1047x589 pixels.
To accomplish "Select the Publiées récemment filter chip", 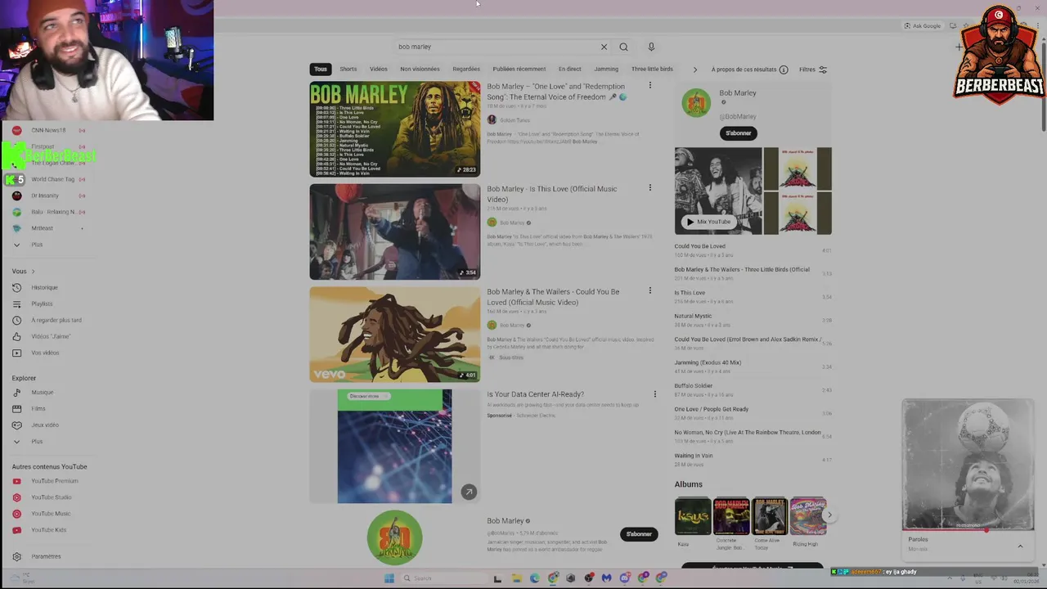I will click(x=519, y=70).
